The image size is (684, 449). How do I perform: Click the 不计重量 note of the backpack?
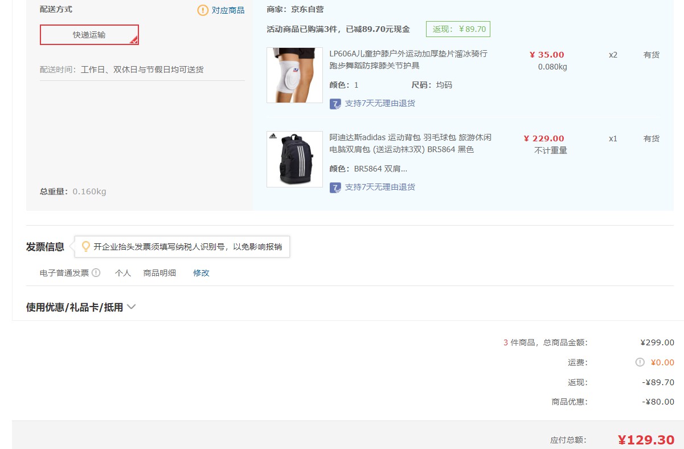click(x=551, y=150)
